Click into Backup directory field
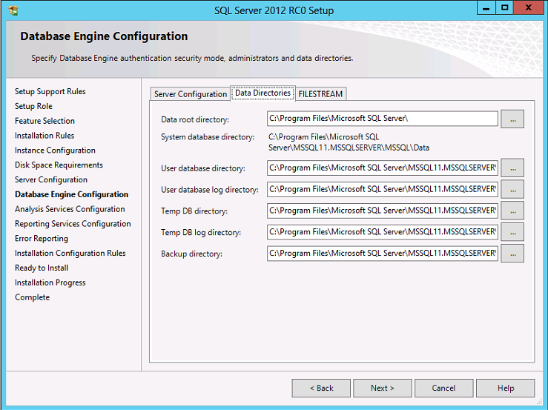Viewport: 548px width, 410px height. [x=383, y=253]
